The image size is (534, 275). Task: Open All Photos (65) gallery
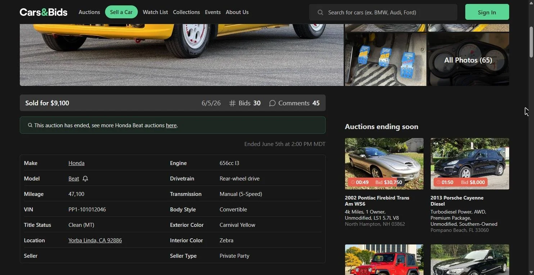tap(468, 60)
